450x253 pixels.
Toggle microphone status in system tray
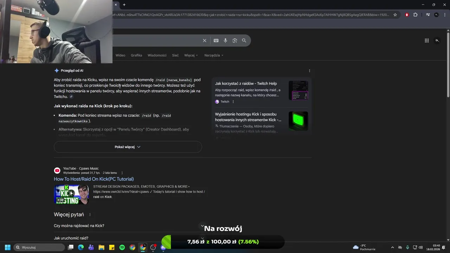click(407, 247)
